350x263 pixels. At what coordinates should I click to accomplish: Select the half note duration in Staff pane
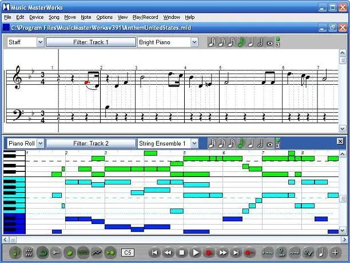pyautogui.click(x=260, y=42)
